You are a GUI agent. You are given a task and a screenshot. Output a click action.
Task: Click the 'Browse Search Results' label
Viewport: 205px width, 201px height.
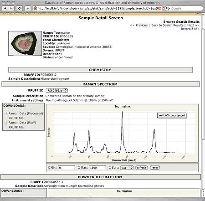point(181,22)
